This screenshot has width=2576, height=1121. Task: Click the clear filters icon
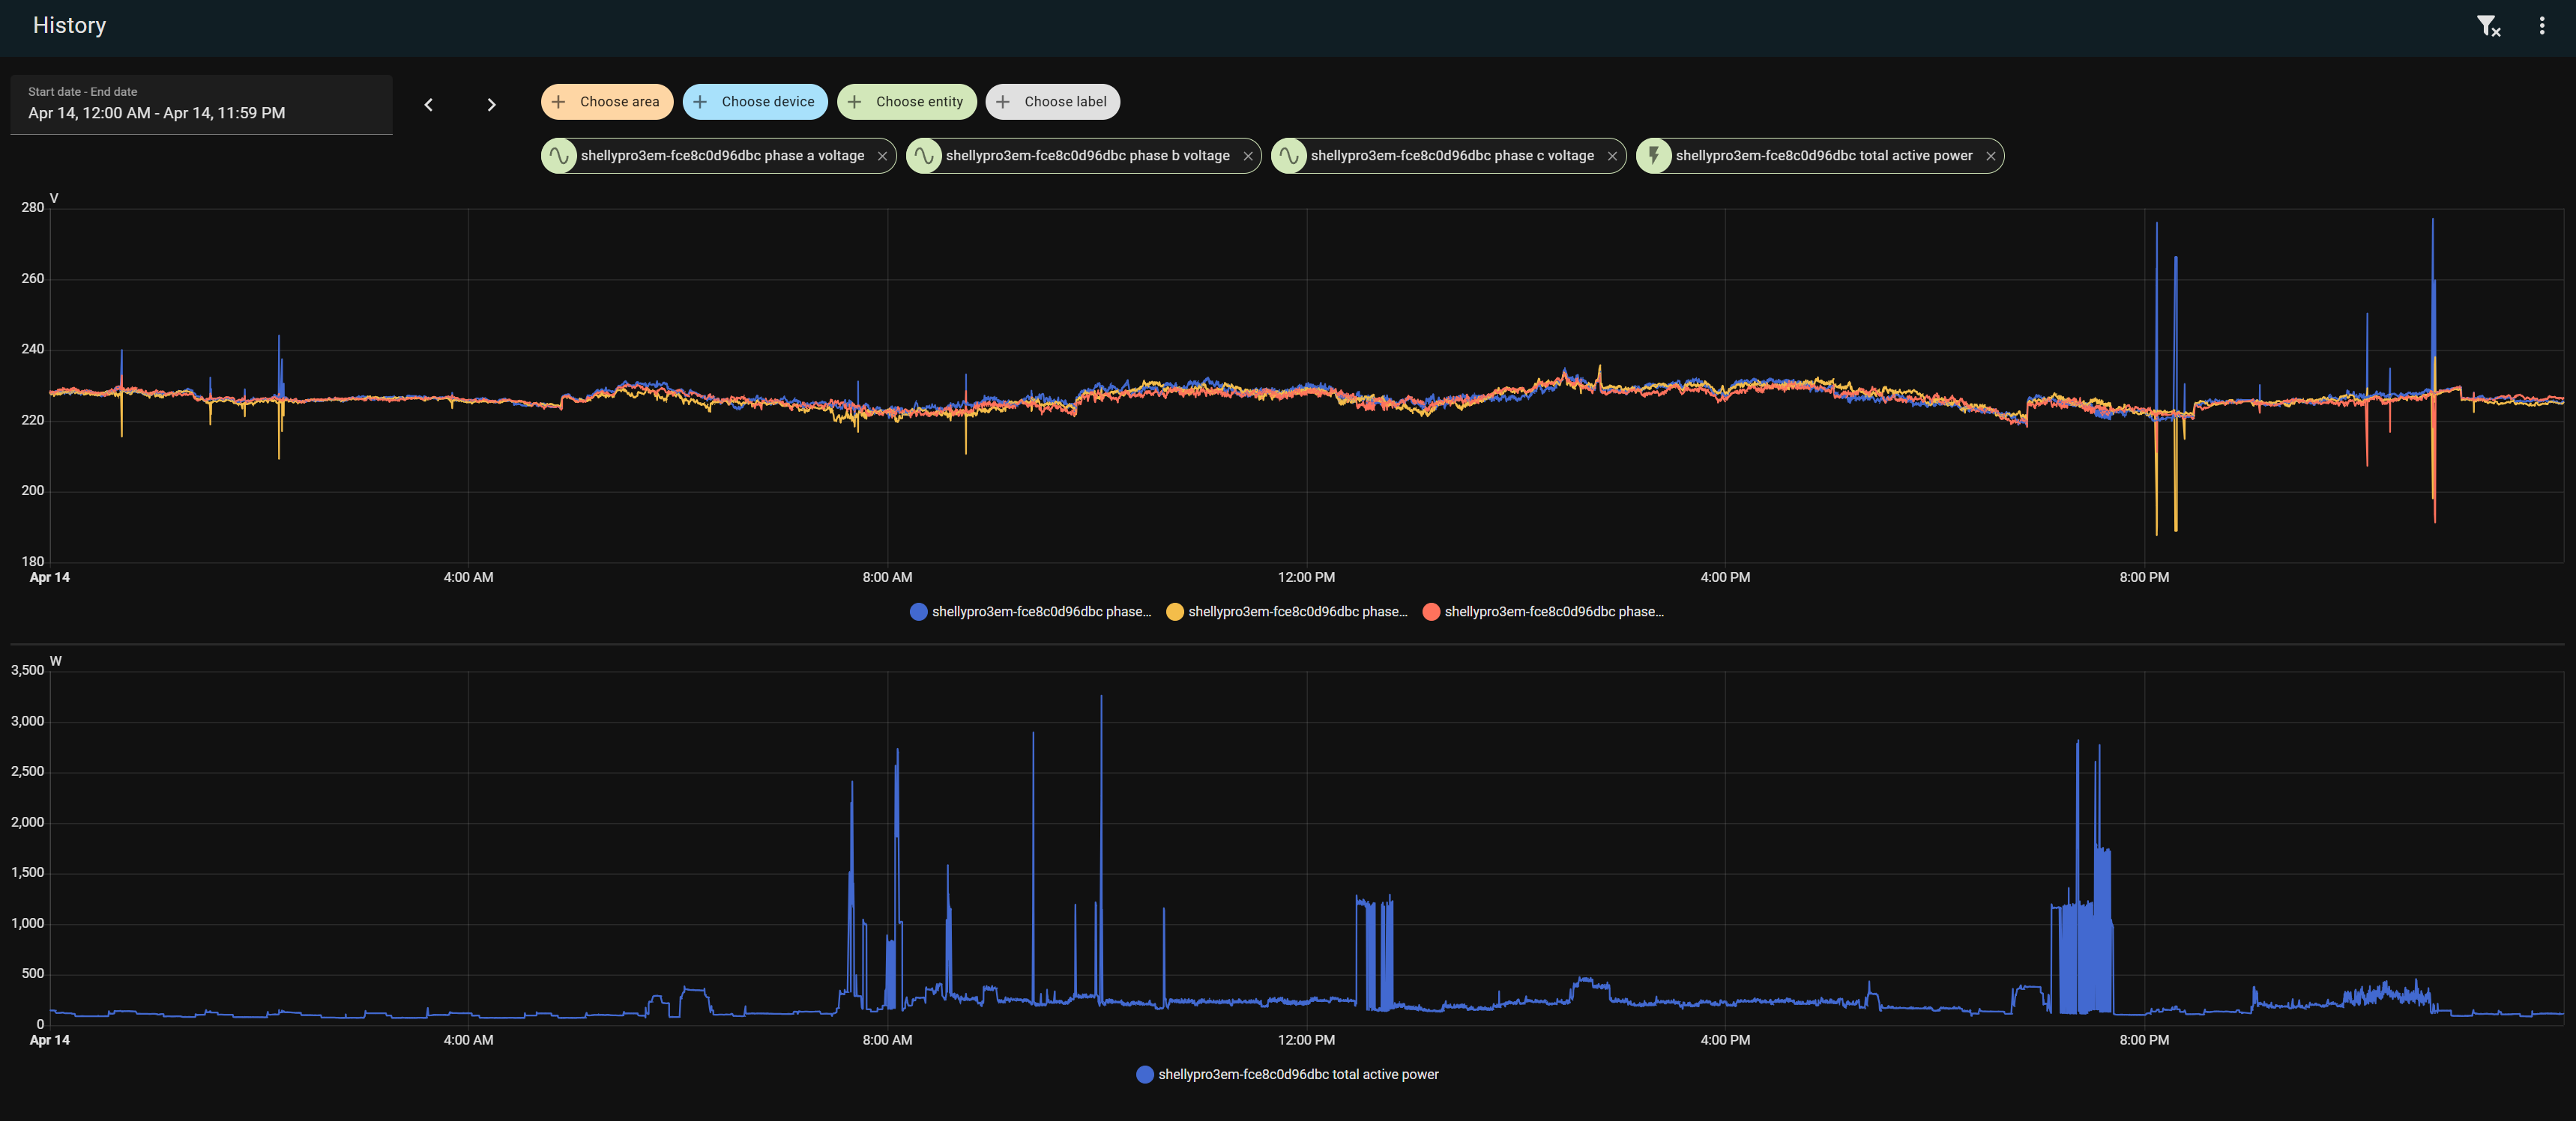coord(2488,26)
